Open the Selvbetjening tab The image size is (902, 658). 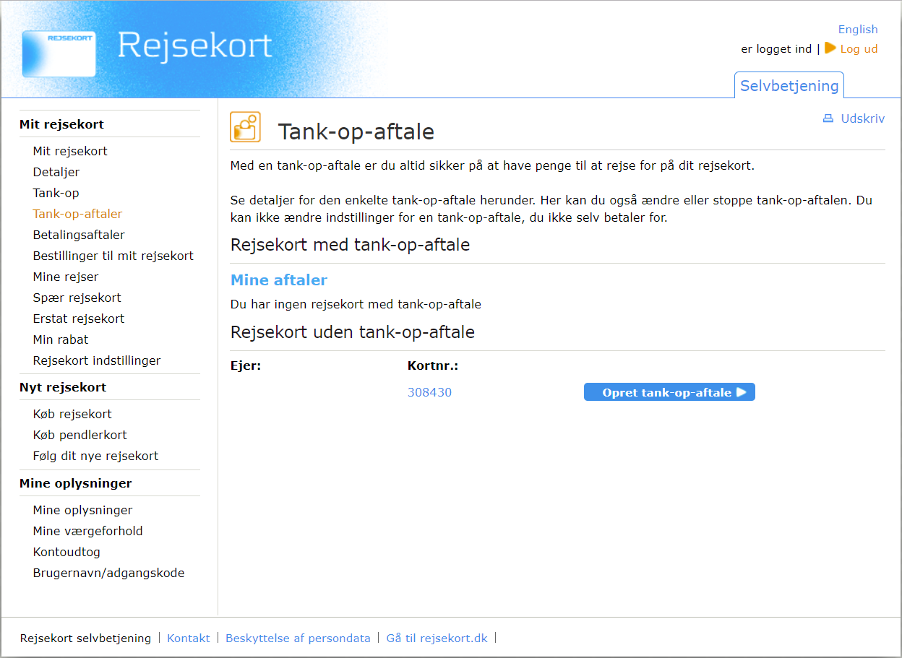tap(789, 86)
